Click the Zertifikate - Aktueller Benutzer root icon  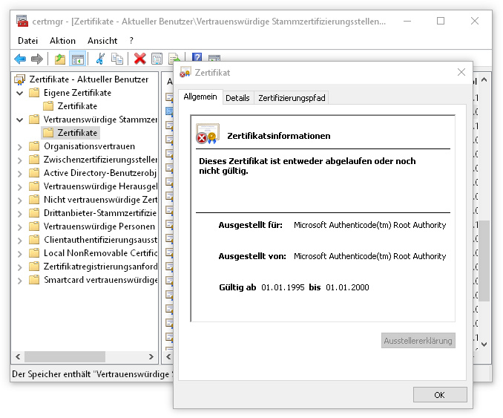click(x=20, y=79)
